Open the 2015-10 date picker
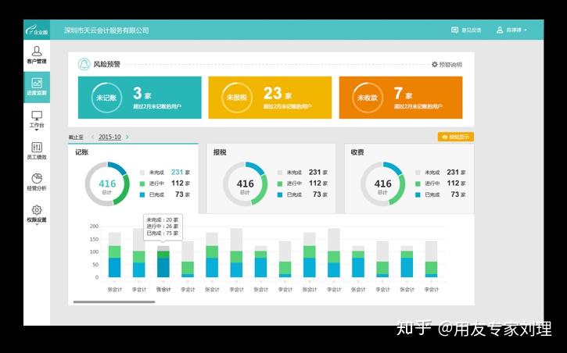Viewport: 567px width, 353px height. point(109,137)
